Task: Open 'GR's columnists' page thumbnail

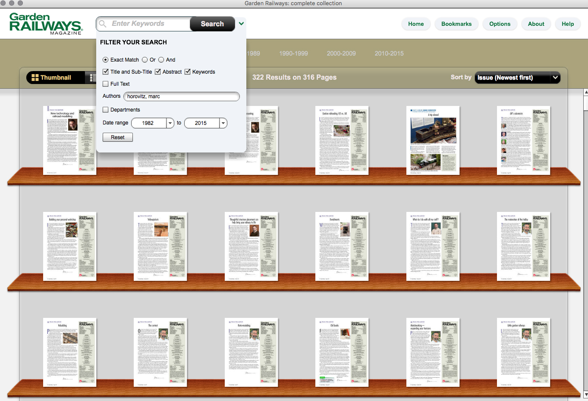Action: point(523,140)
